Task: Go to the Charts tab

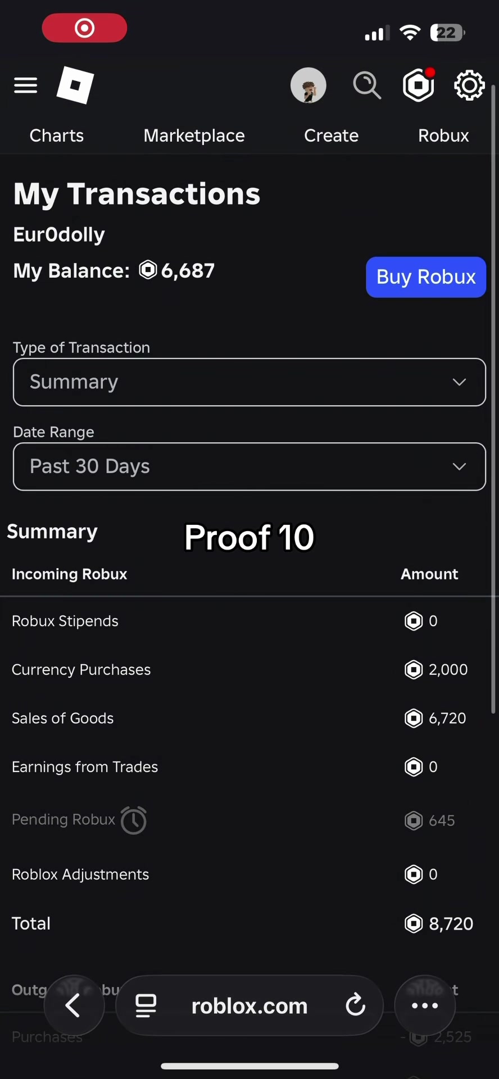Action: click(x=57, y=135)
